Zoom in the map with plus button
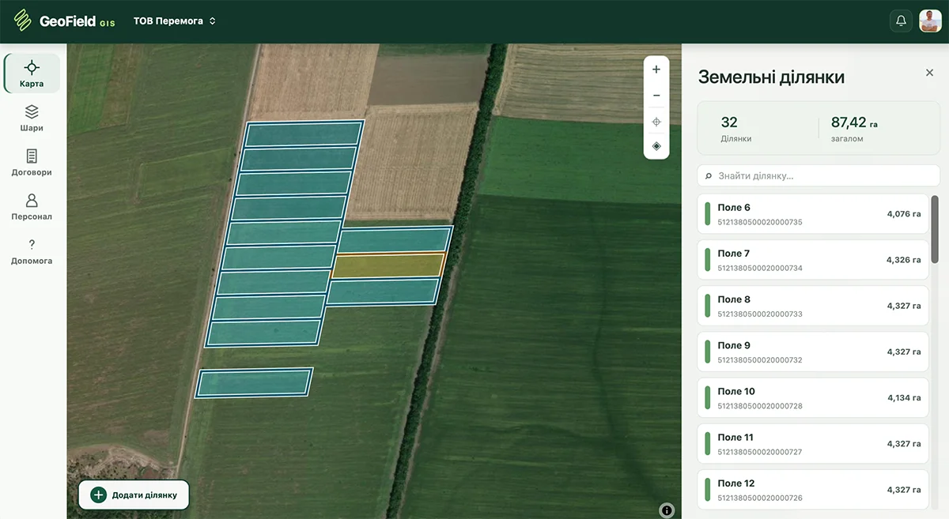949x519 pixels. pyautogui.click(x=656, y=70)
